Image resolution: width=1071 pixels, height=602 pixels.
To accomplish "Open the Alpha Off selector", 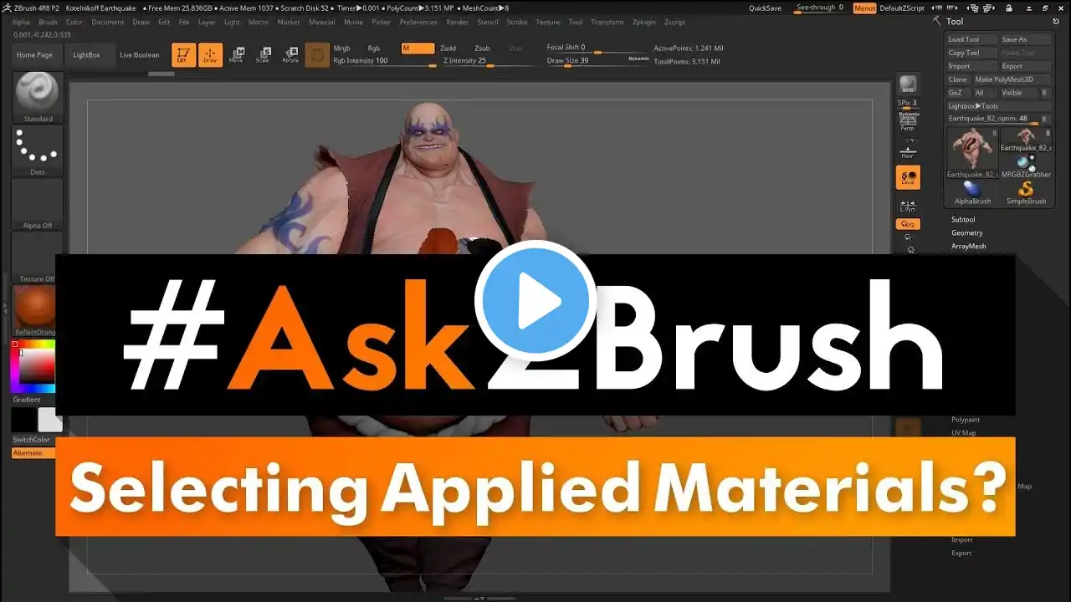I will click(x=37, y=205).
